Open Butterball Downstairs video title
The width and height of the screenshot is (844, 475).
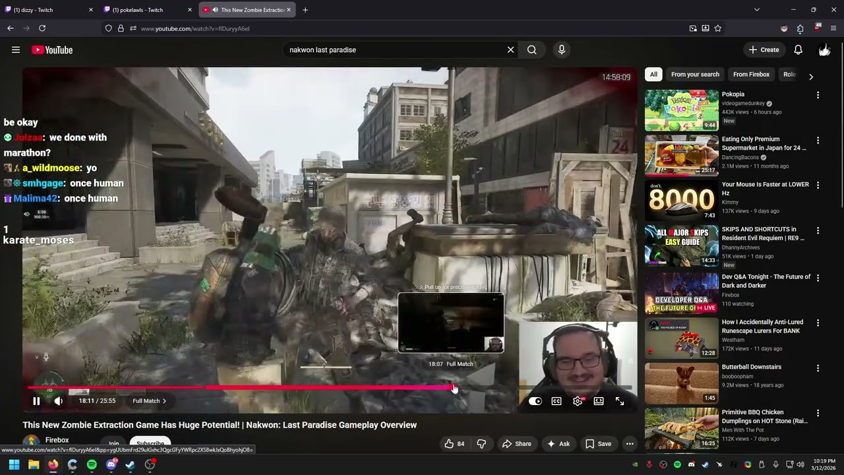tap(751, 367)
